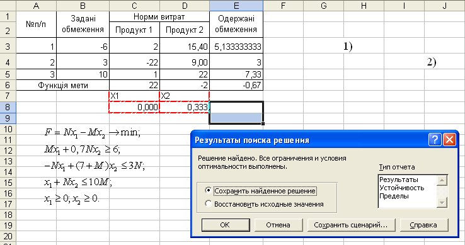Screen dimensions: 465x245
Task: Click cell B5 with value 10
Action: (83, 74)
